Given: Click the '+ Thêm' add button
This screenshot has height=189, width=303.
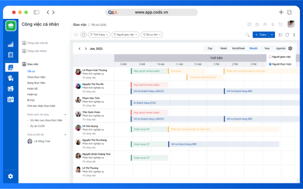Looking at the screenshot, I should click(x=261, y=35).
